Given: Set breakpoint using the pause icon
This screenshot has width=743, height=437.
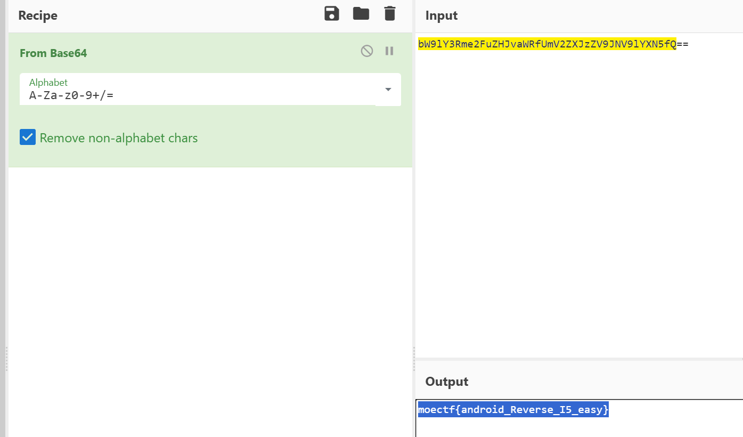Looking at the screenshot, I should (x=389, y=51).
